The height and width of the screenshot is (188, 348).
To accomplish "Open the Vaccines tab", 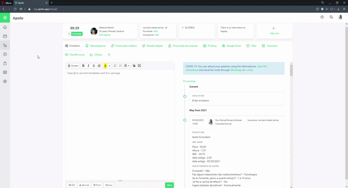I will click(x=270, y=46).
